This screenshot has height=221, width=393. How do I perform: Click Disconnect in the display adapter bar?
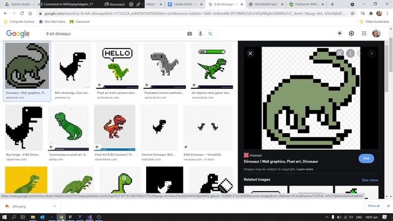click(x=114, y=4)
